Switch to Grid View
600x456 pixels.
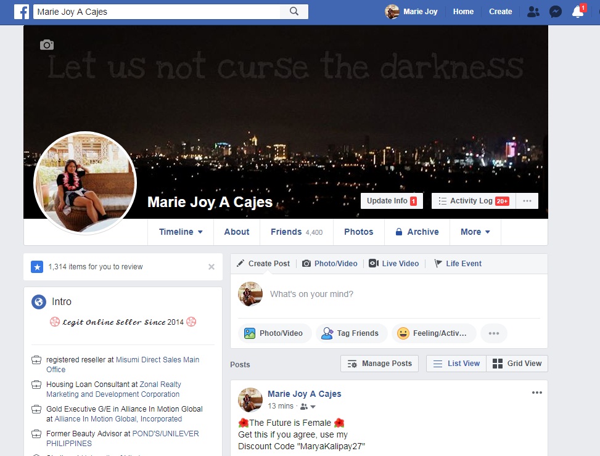[517, 364]
